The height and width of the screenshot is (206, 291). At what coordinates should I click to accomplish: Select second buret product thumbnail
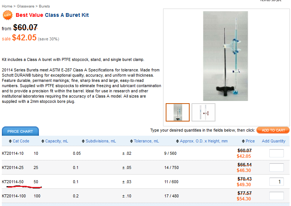pyautogui.click(x=203, y=112)
